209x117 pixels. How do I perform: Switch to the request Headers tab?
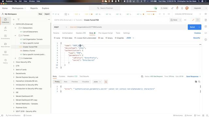(81, 33)
